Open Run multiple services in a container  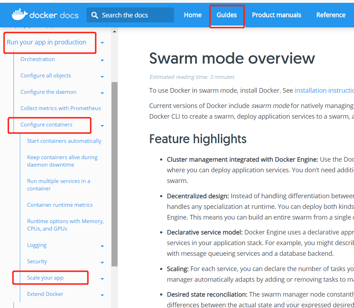click(x=59, y=185)
